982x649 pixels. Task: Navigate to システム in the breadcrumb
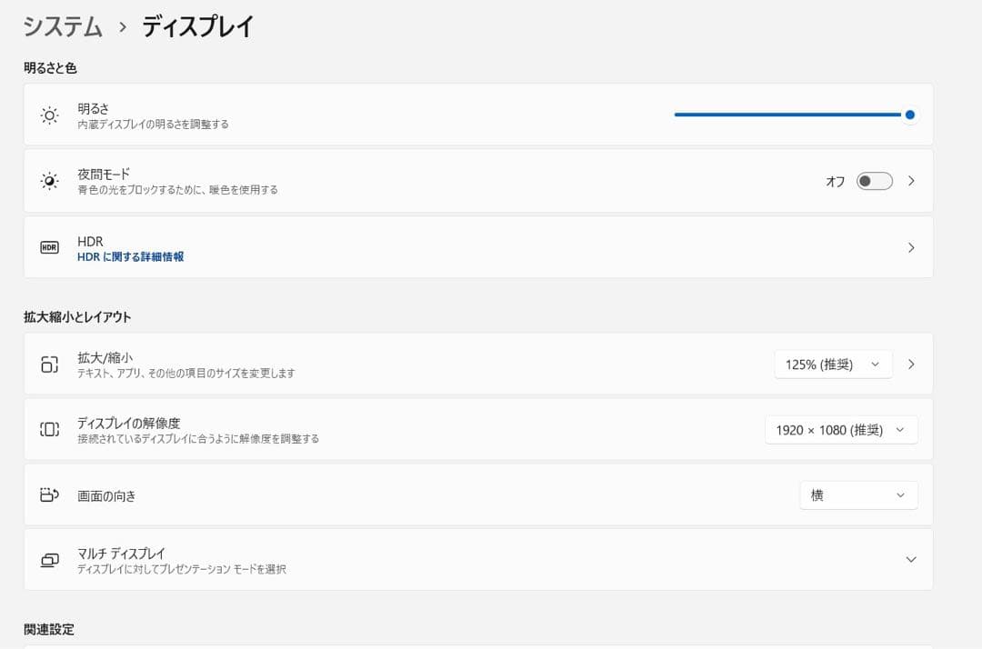(x=60, y=27)
